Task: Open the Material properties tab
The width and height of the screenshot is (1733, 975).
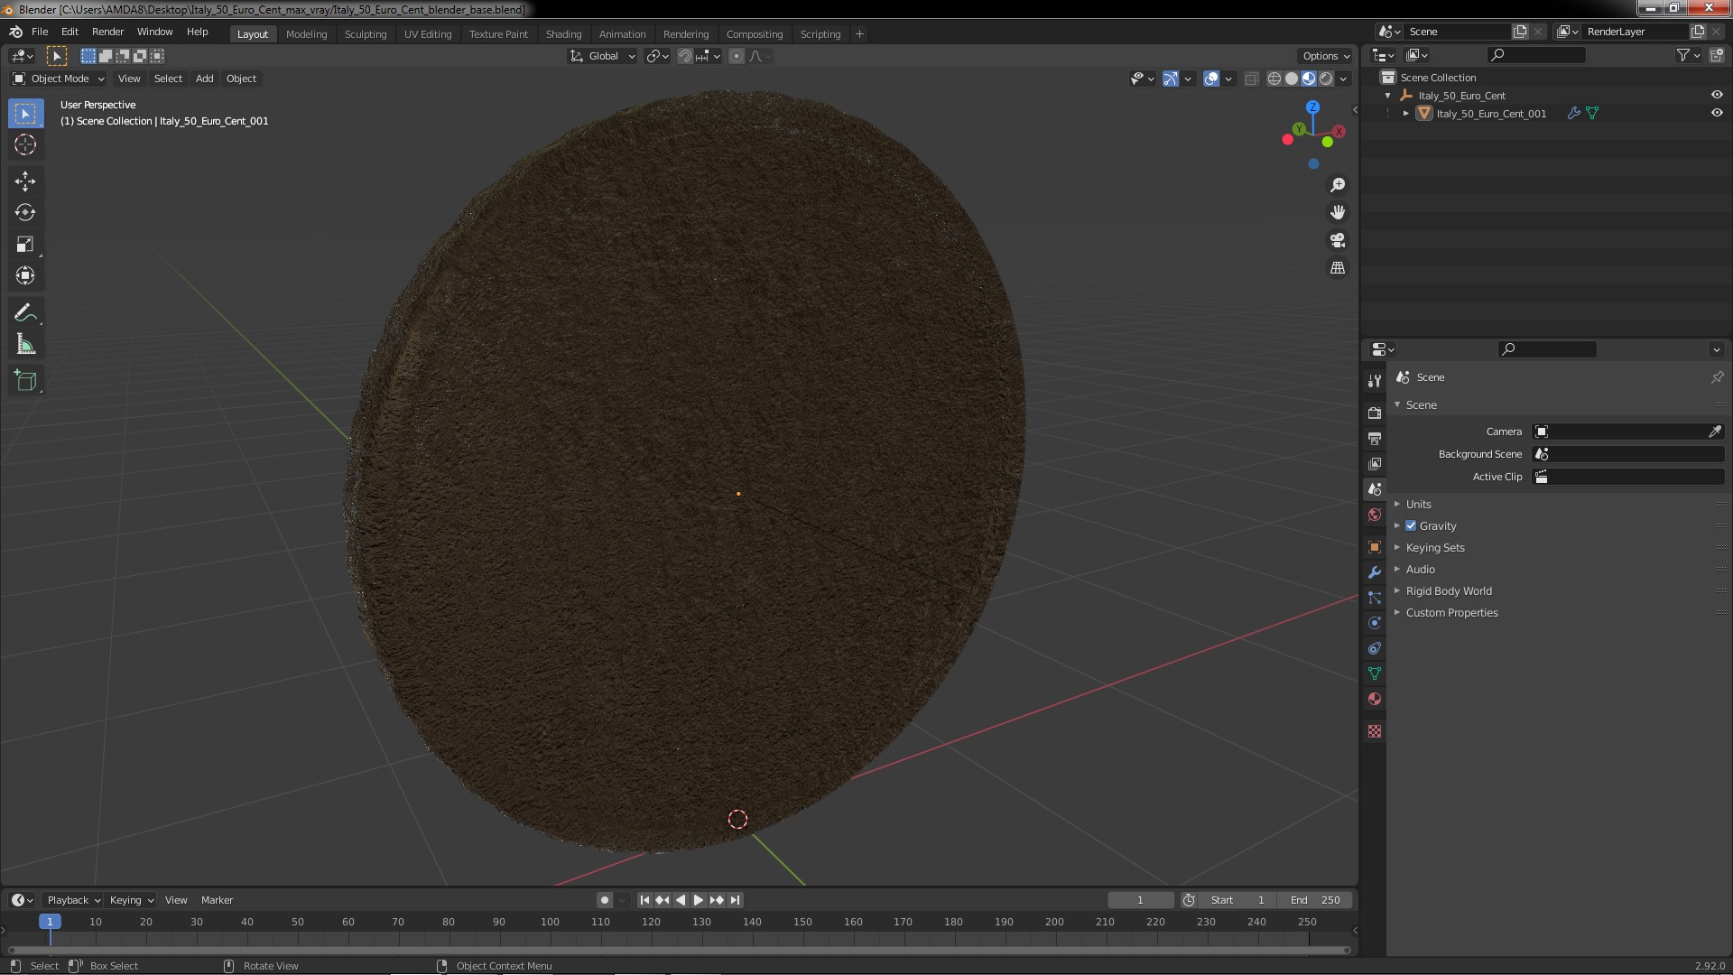Action: [x=1375, y=700]
